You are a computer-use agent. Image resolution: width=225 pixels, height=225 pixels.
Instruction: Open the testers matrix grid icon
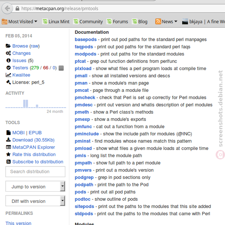click(61, 68)
